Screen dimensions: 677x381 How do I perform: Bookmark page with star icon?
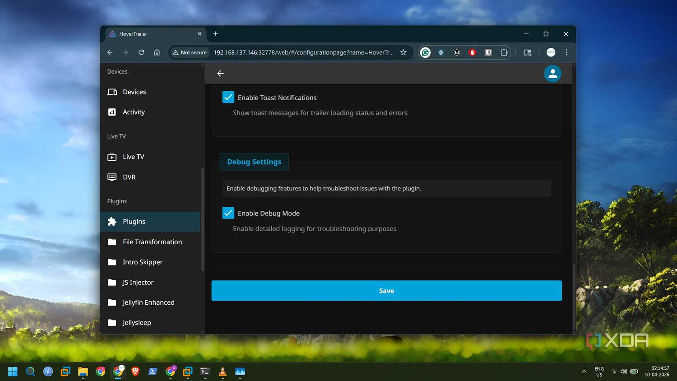pos(403,52)
